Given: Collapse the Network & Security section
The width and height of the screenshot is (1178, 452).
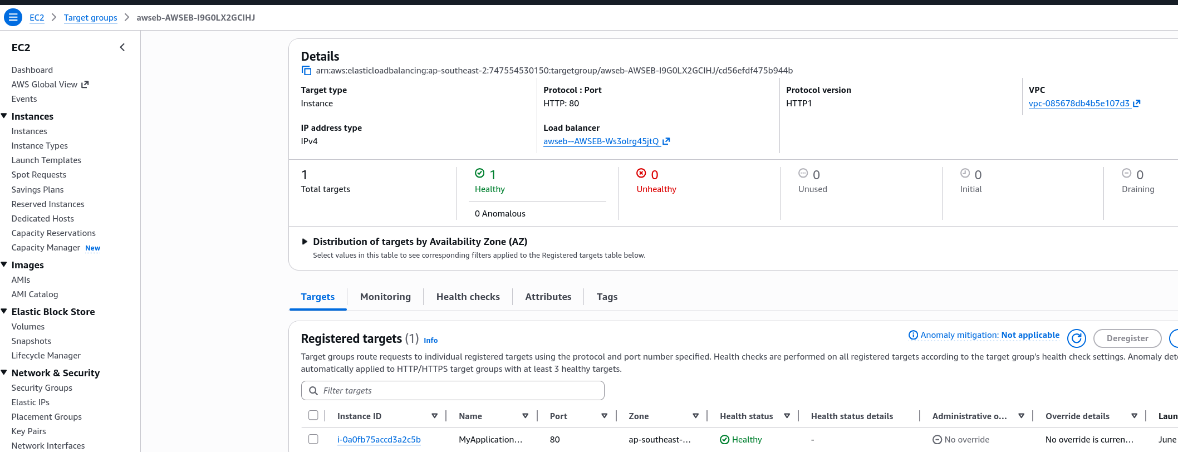Looking at the screenshot, I should (x=4, y=372).
